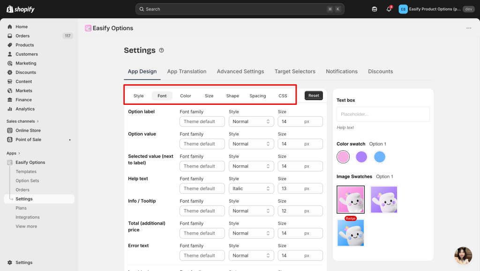Open the Help text Style dropdown showing Italic
Viewport: 480px width, 271px height.
pos(251,189)
